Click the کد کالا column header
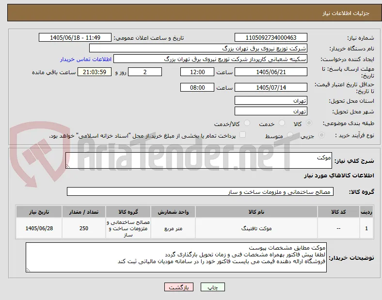The height and width of the screenshot is (300, 382). [338, 212]
